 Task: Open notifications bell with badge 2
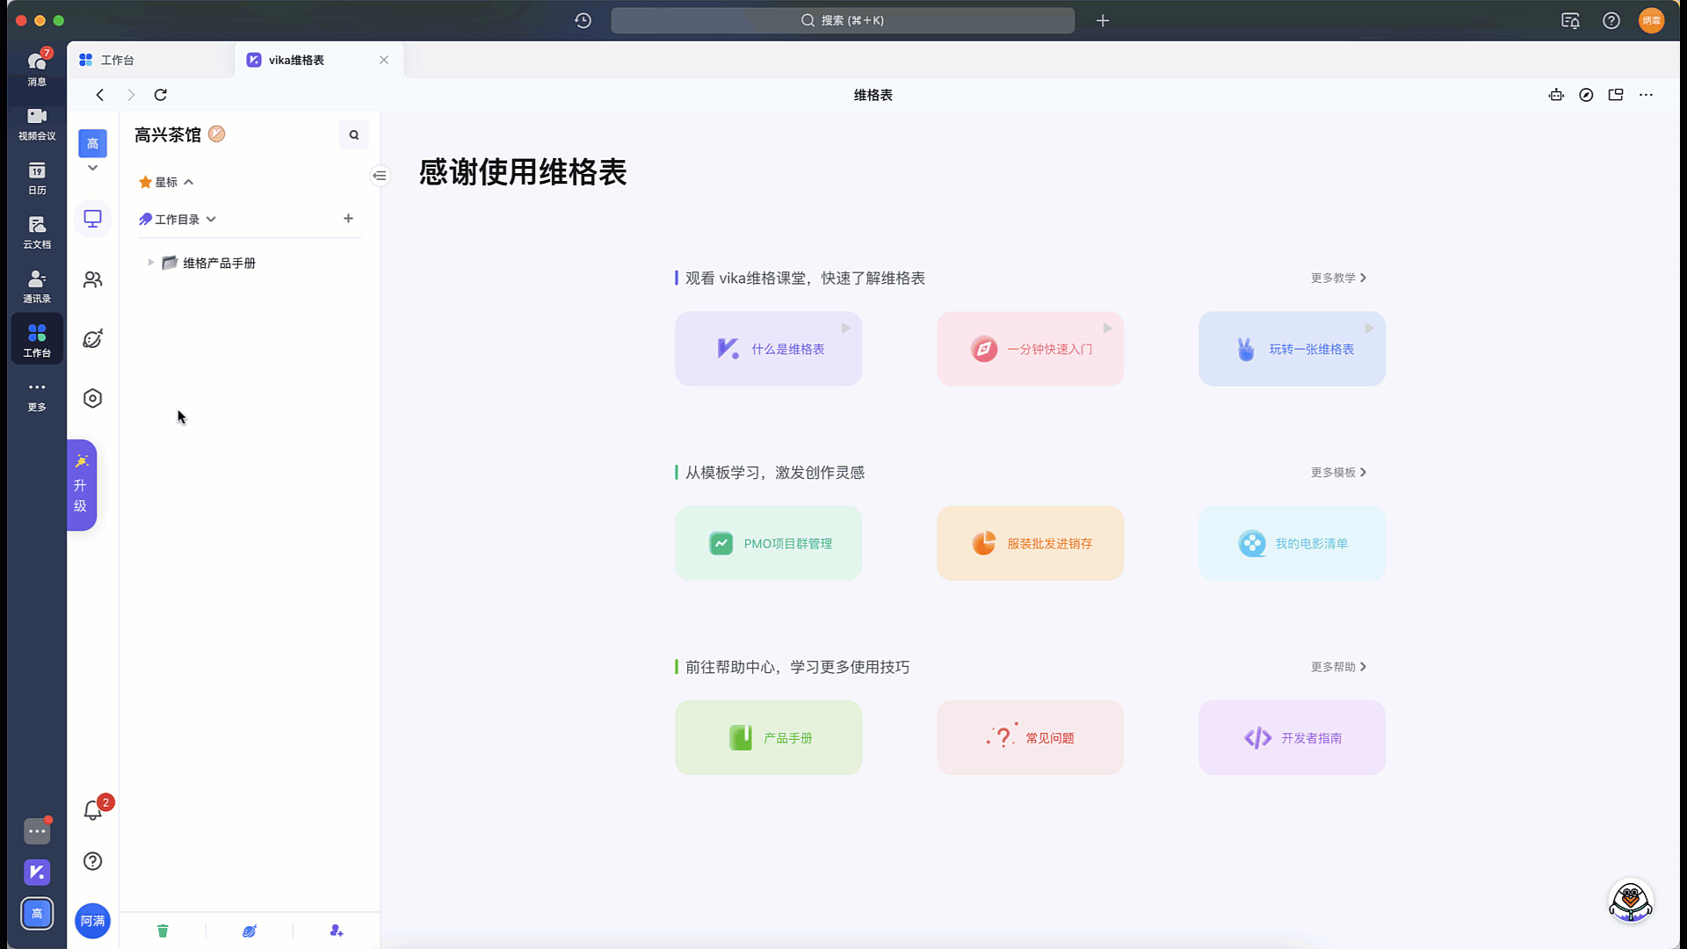(x=92, y=810)
